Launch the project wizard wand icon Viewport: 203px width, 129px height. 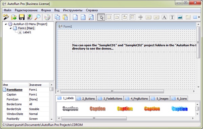(x=6, y=17)
